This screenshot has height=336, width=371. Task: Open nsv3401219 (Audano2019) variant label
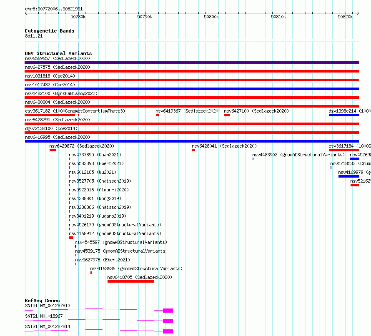tap(98, 216)
